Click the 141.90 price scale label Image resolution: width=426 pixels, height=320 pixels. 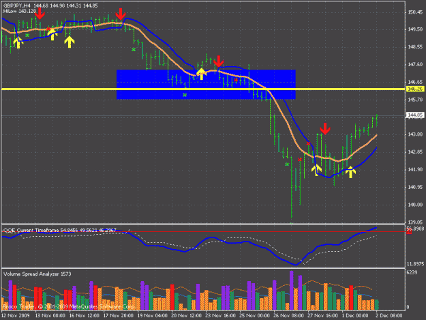coord(415,169)
